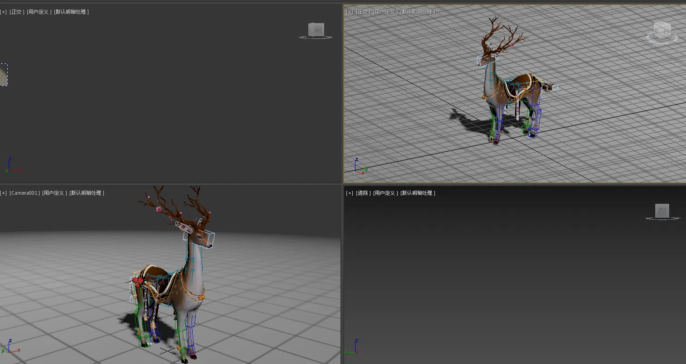Open the [正交] label menu in top-right viewport
The height and width of the screenshot is (364, 686).
point(363,12)
